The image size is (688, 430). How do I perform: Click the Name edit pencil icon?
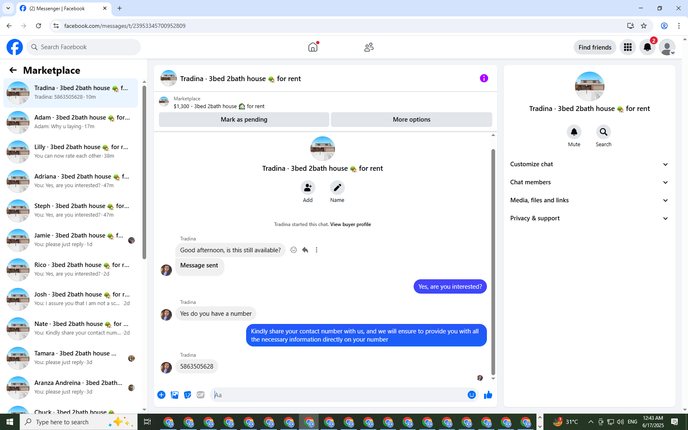coord(337,188)
